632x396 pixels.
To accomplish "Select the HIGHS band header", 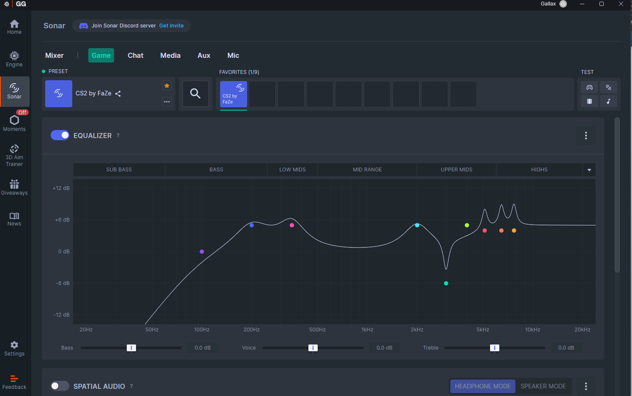I will pyautogui.click(x=539, y=170).
